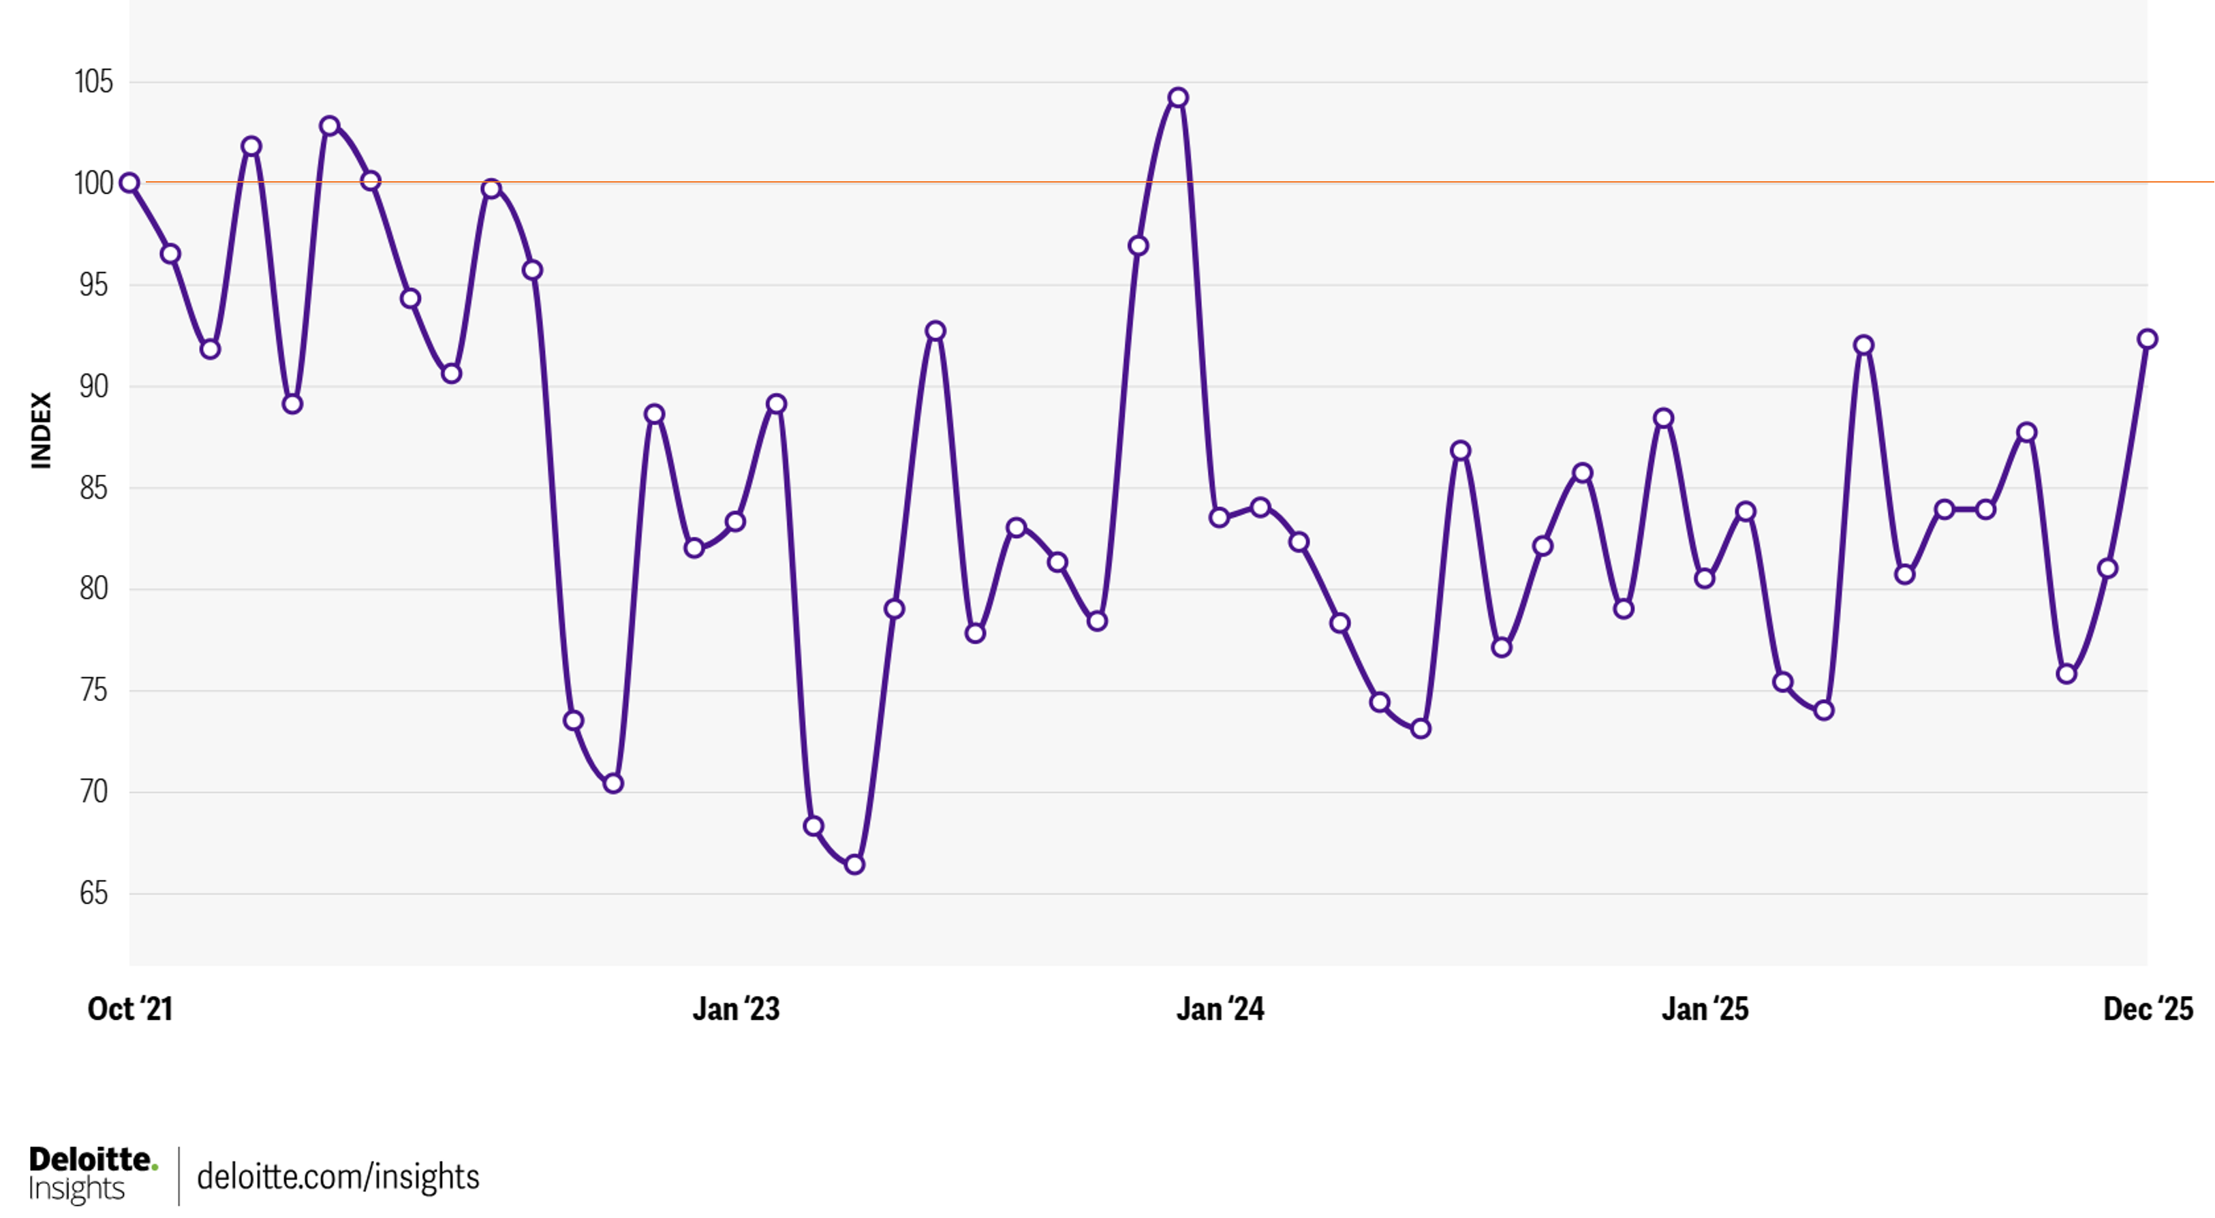Image resolution: width=2215 pixels, height=1218 pixels.
Task: Click the 70 y-axis tick label
Action: pyautogui.click(x=94, y=792)
